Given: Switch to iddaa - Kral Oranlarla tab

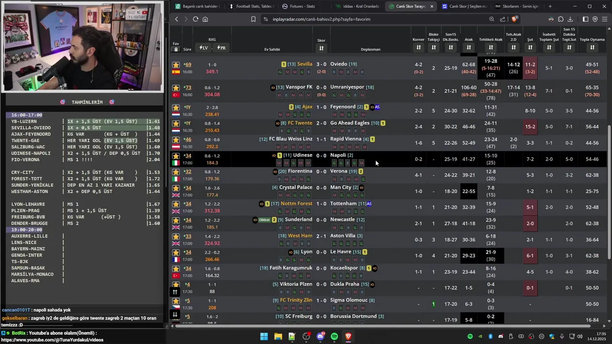Looking at the screenshot, I should coord(357,6).
